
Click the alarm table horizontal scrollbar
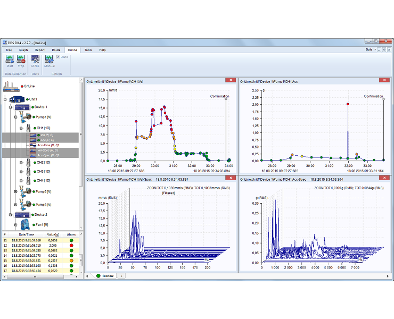pos(35,276)
